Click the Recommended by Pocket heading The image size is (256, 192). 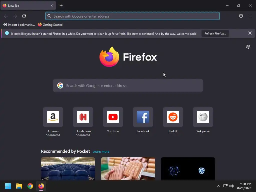pos(65,151)
